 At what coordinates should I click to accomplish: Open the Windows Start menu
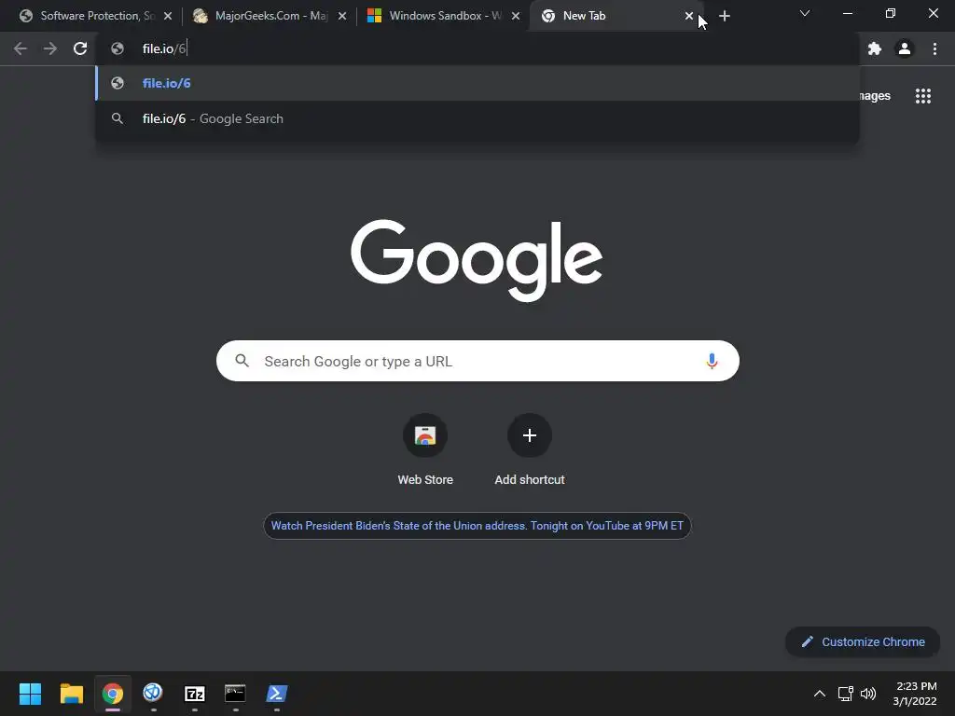point(30,694)
